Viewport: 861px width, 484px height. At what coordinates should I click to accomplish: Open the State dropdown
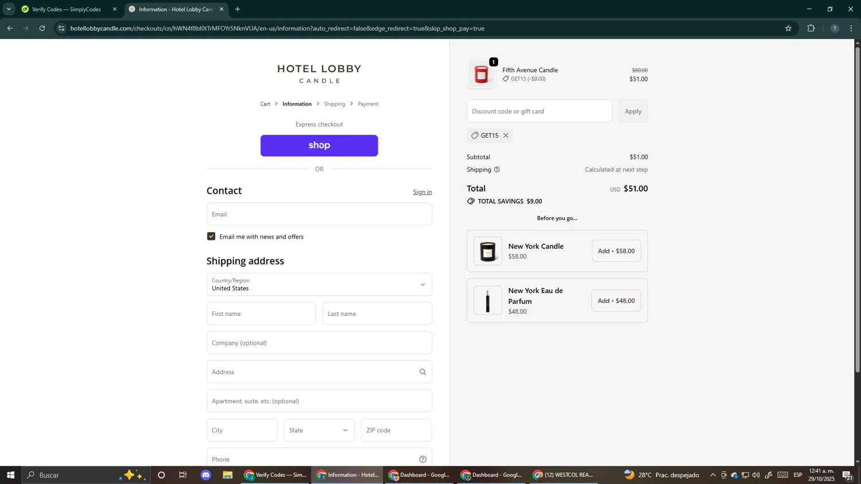(319, 430)
